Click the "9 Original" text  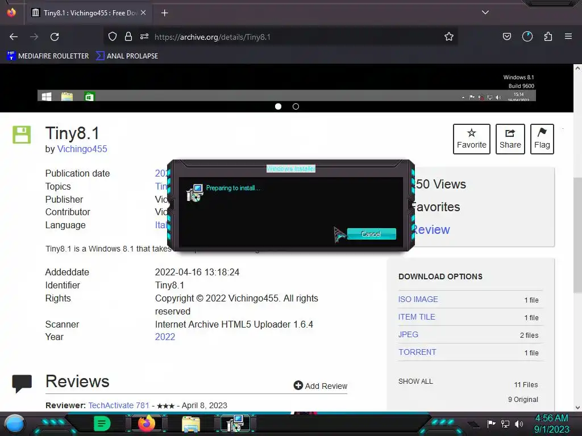(523, 400)
